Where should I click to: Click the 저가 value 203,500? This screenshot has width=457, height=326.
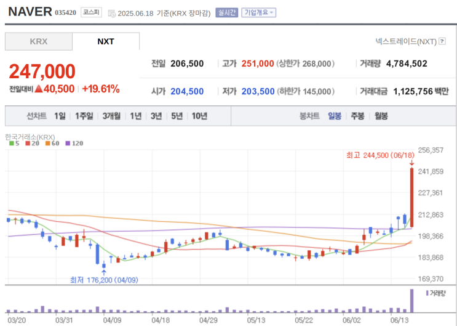(x=258, y=91)
